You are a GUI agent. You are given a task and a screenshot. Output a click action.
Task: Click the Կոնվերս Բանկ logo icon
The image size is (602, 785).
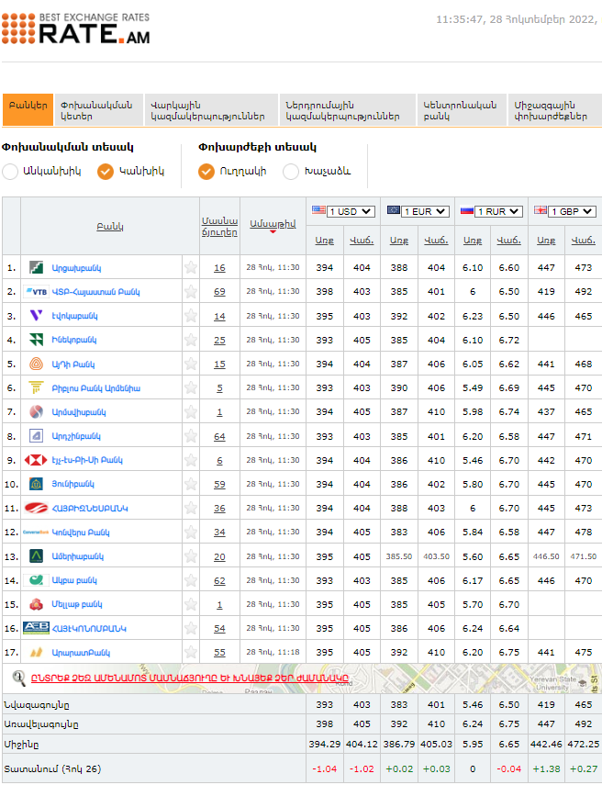coord(36,533)
